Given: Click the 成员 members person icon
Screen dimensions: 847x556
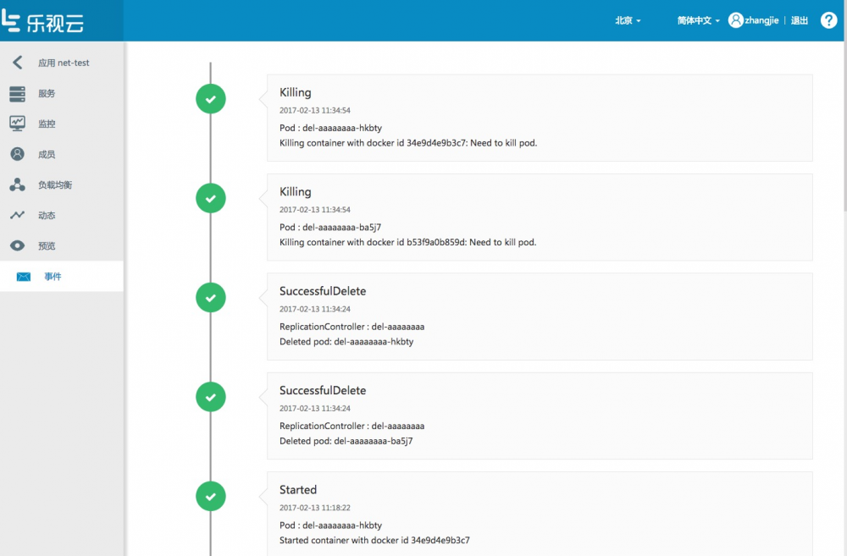Looking at the screenshot, I should (17, 154).
